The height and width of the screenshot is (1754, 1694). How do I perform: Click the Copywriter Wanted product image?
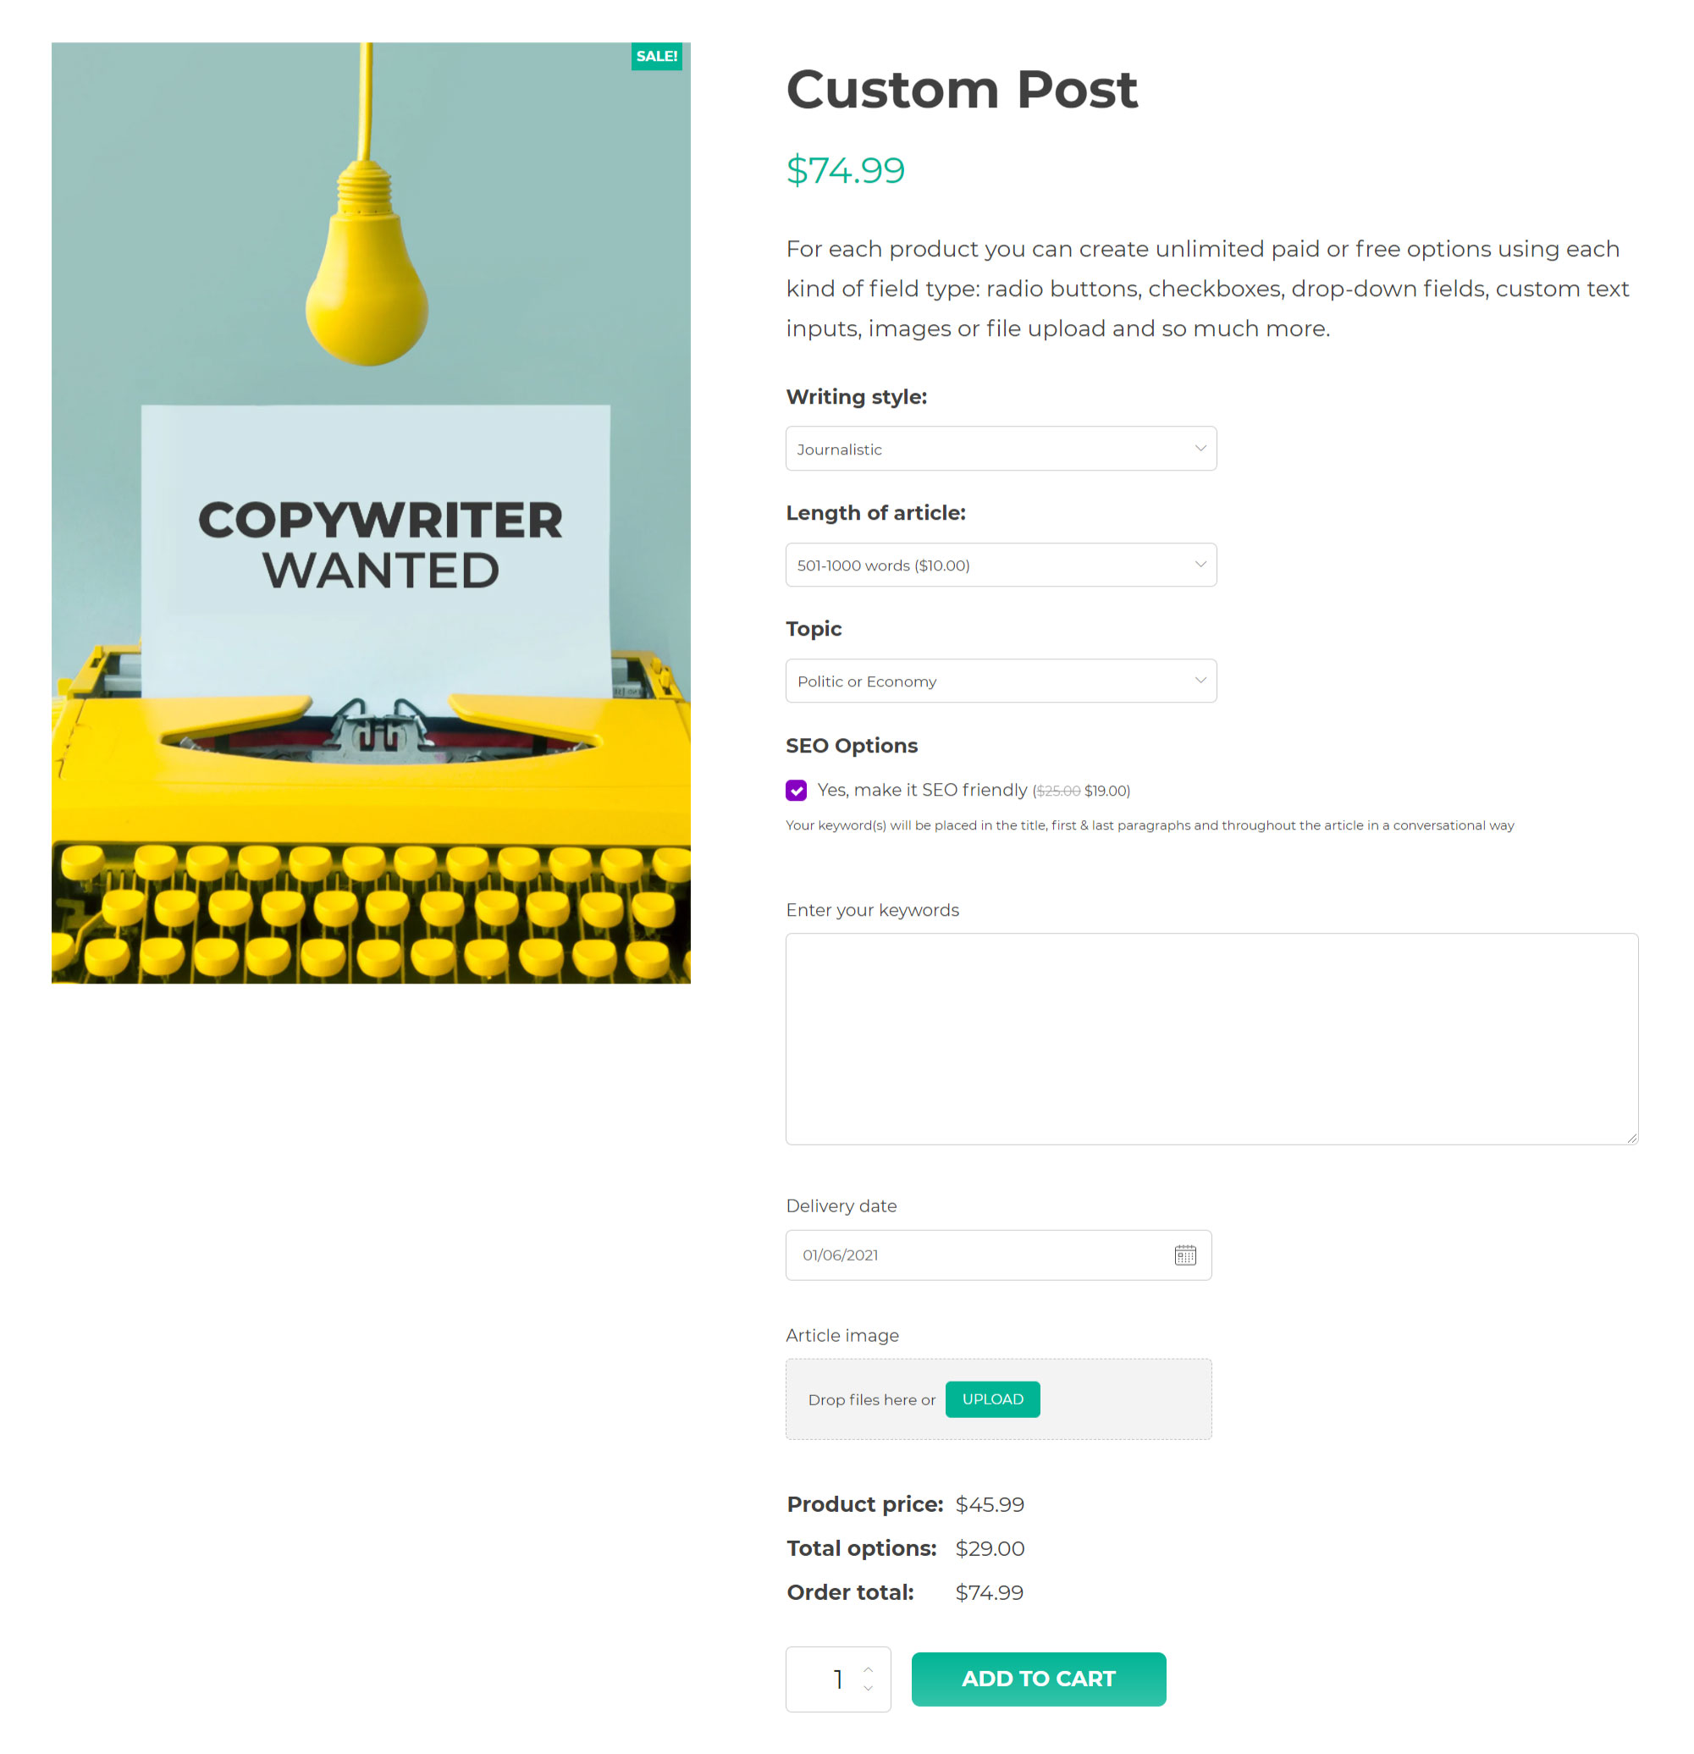click(x=371, y=513)
